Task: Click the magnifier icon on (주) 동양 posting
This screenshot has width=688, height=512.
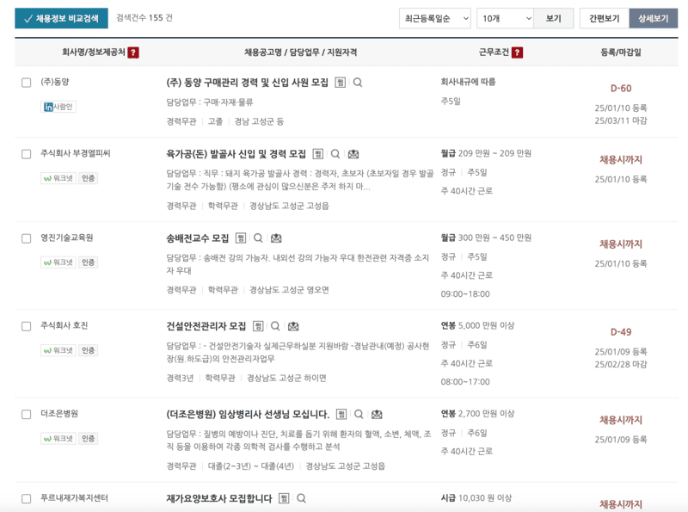Action: 359,83
